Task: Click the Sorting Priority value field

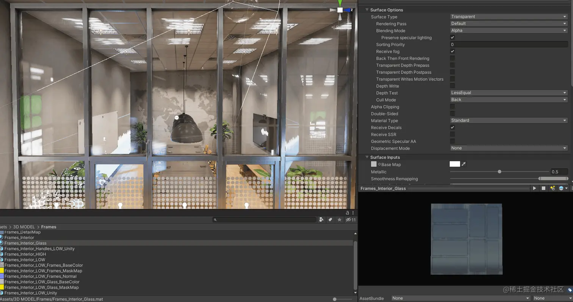Action: (509, 44)
